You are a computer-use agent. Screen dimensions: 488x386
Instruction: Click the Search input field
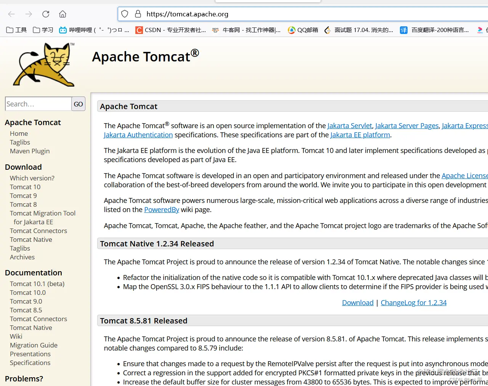(x=38, y=104)
